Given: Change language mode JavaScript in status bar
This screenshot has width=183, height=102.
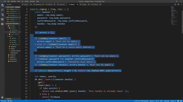Looking at the screenshot, I should [x=166, y=101].
